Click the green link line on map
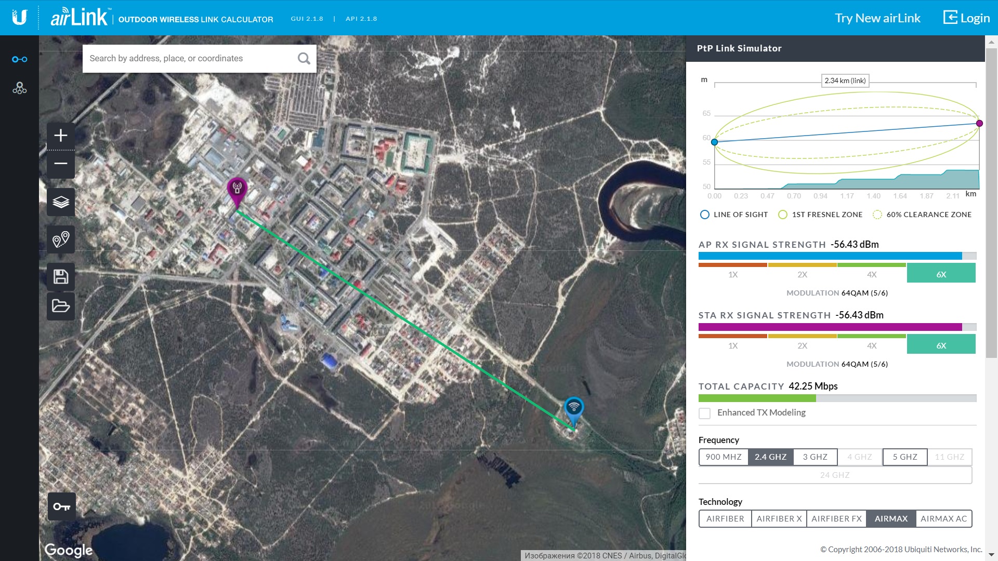 coord(405,320)
